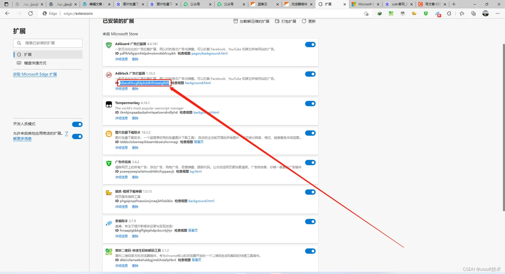Click the 美编助手 pencil icon

(x=109, y=222)
